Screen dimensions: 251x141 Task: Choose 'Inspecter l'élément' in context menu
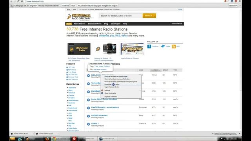[121, 97]
